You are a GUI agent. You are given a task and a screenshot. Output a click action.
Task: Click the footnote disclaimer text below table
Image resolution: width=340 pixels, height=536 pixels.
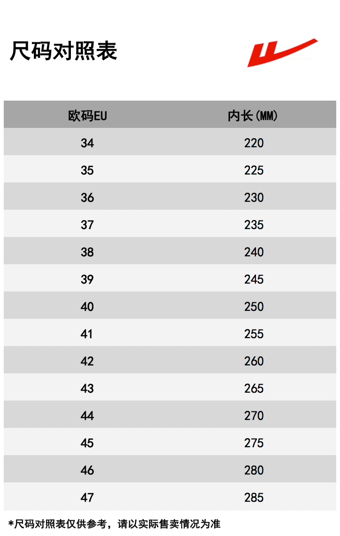[x=115, y=524]
